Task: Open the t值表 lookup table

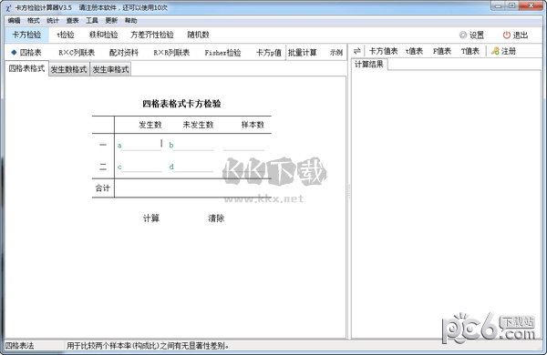Action: (x=414, y=51)
